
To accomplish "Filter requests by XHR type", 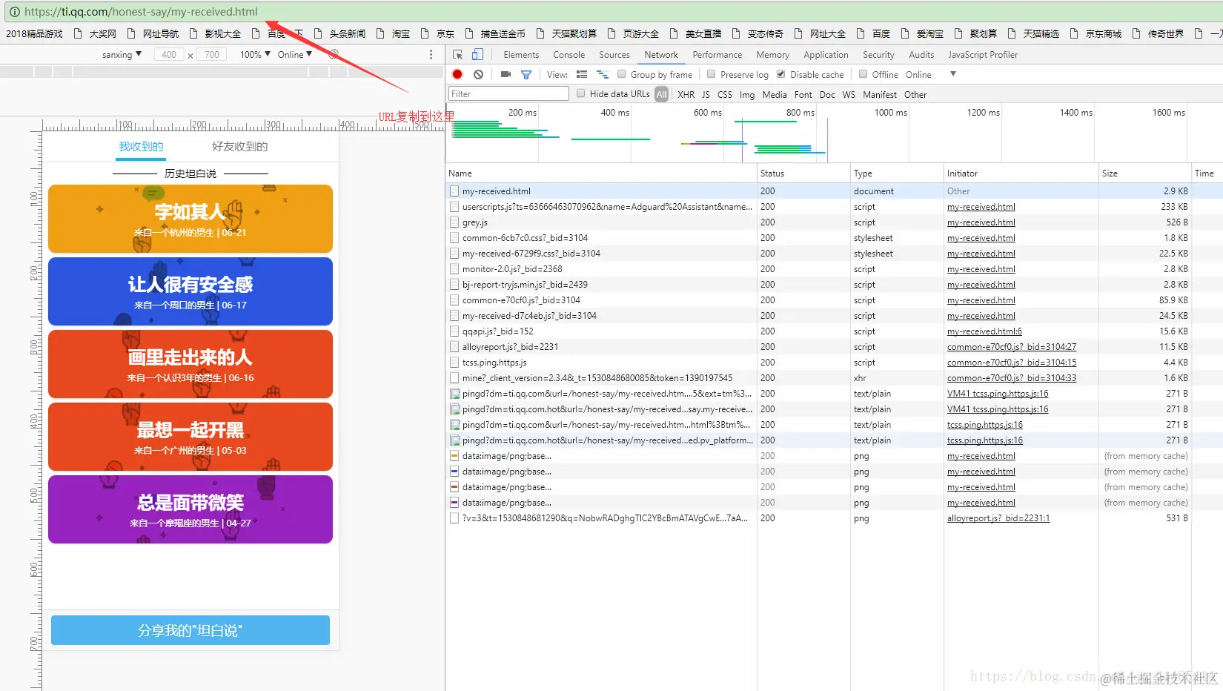I will [x=686, y=94].
